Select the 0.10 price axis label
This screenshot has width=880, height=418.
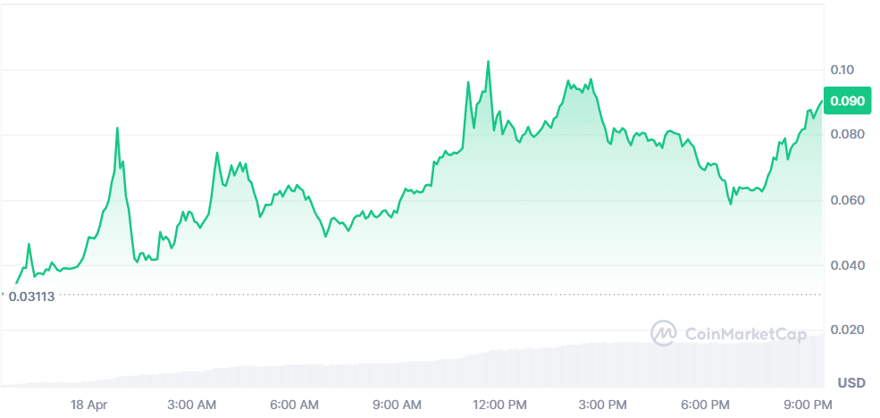click(841, 70)
